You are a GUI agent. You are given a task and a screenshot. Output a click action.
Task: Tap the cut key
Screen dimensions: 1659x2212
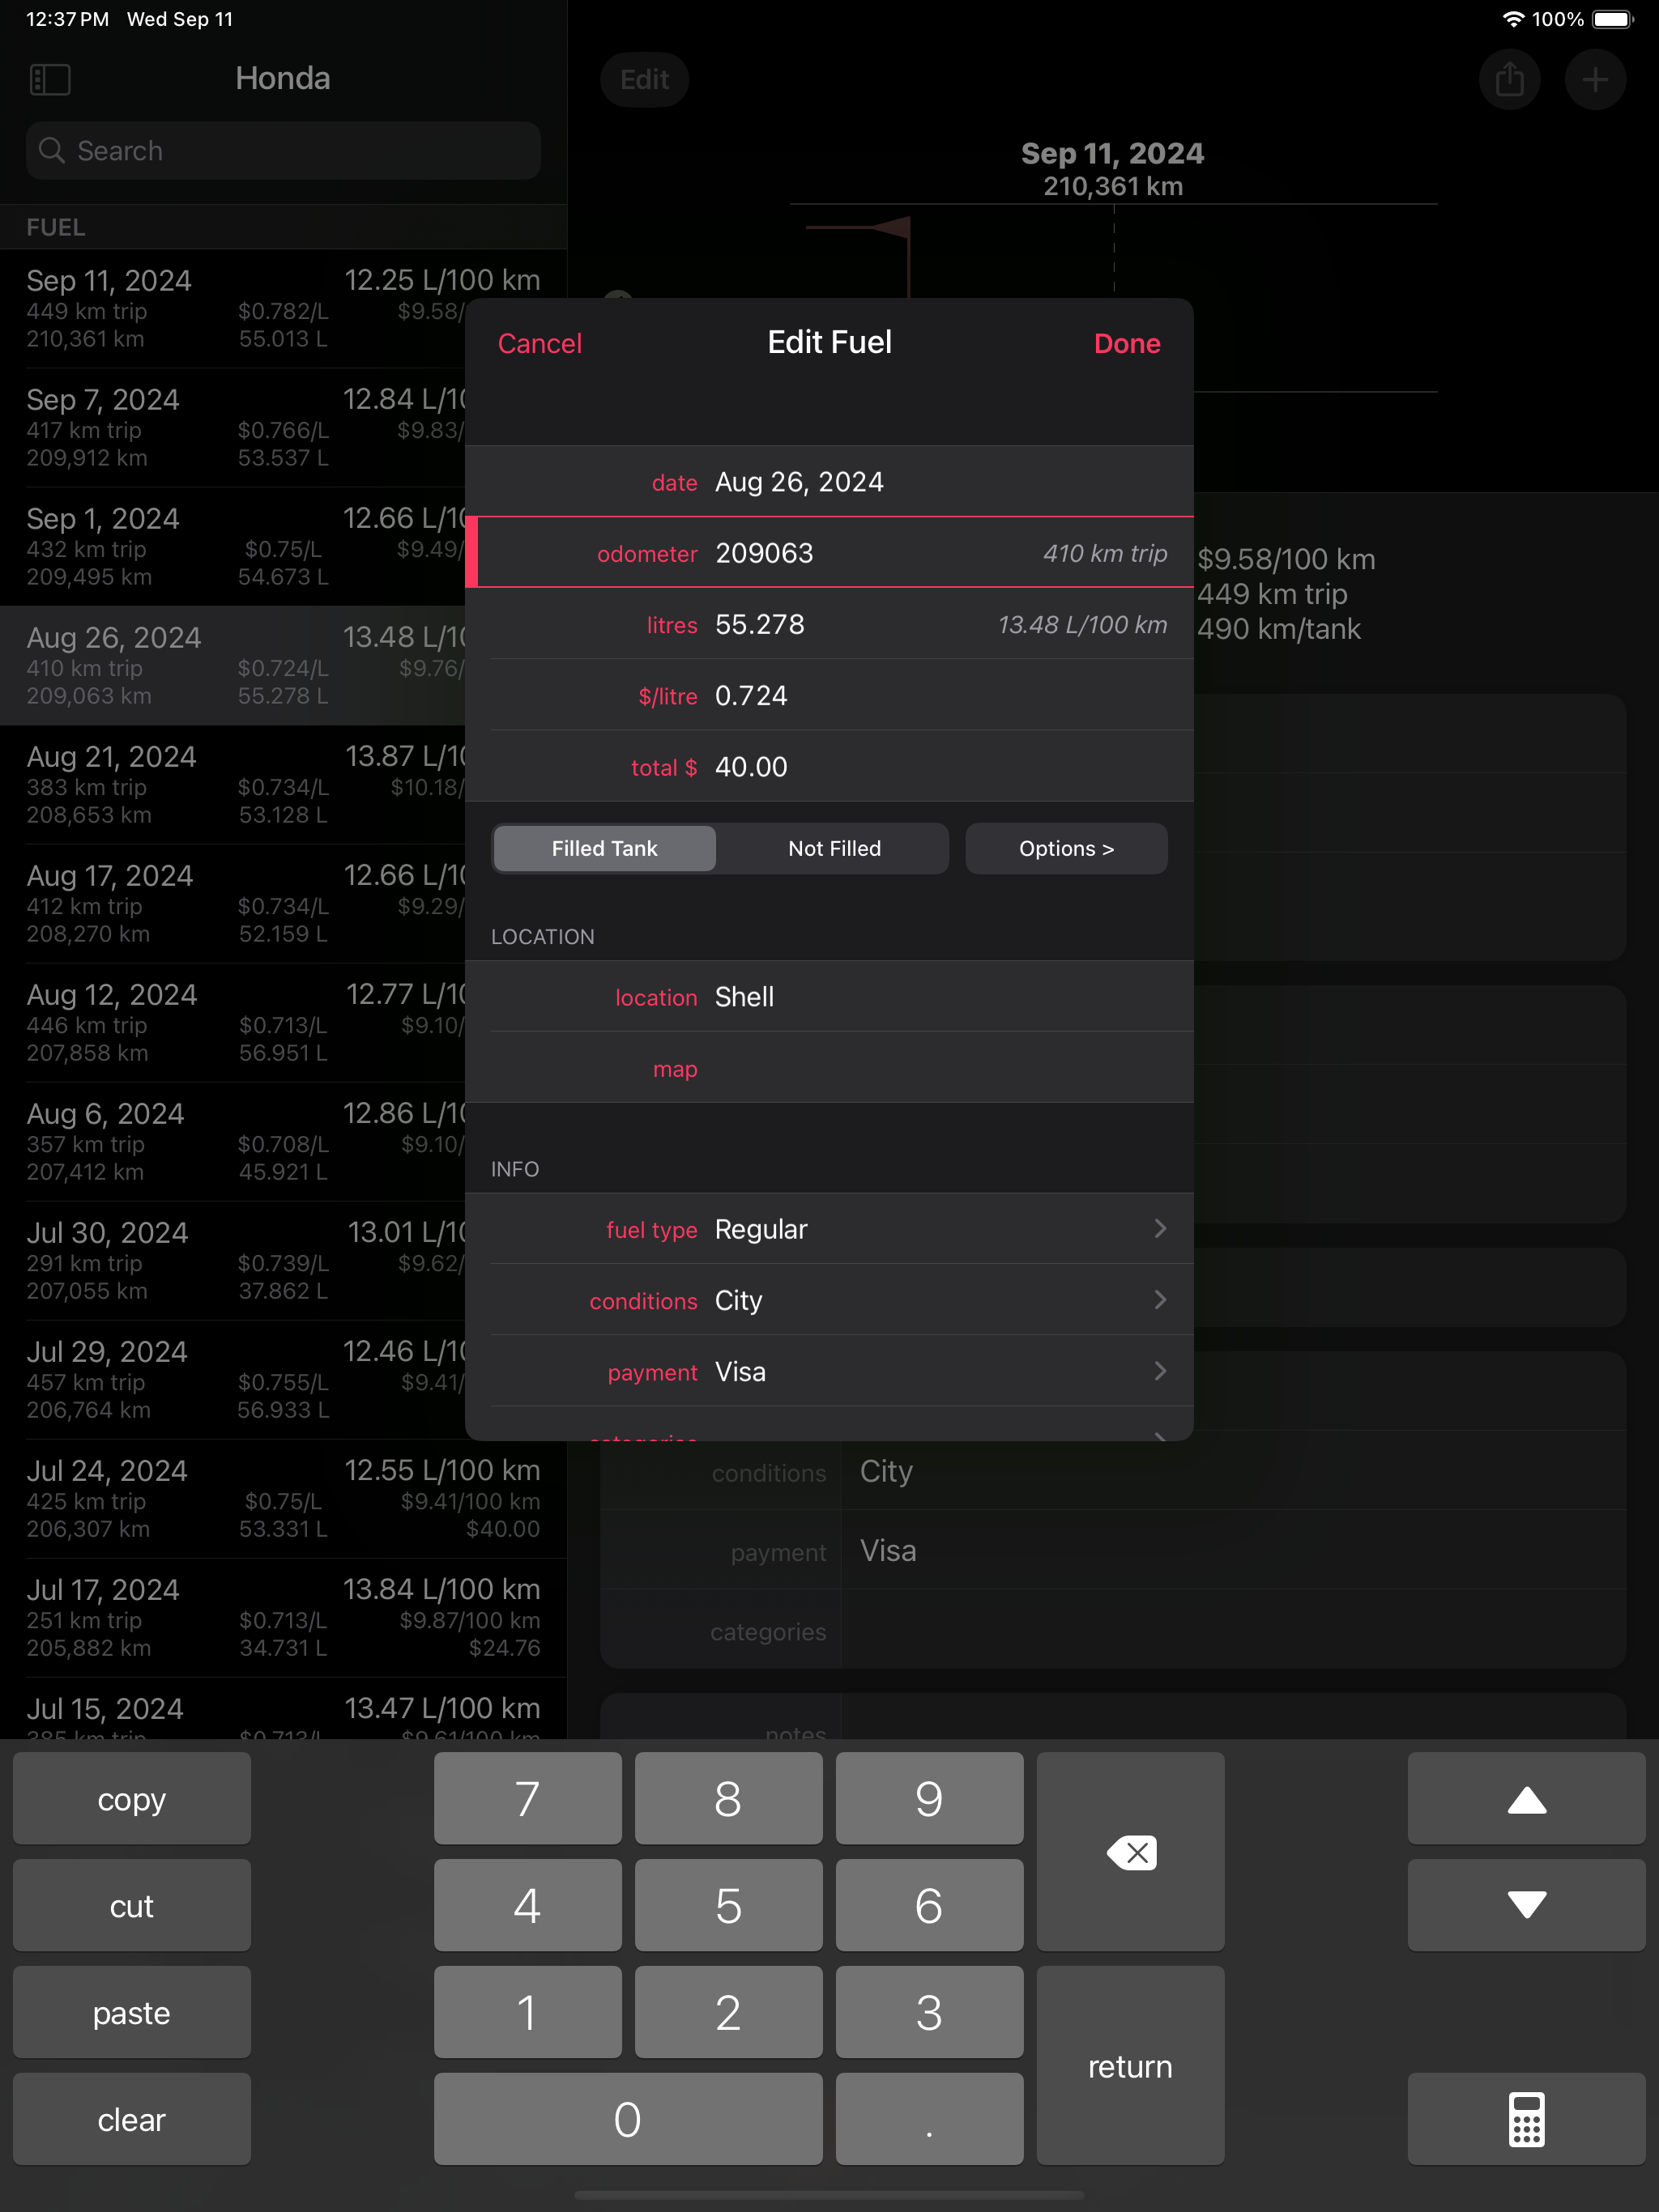pyautogui.click(x=131, y=1905)
